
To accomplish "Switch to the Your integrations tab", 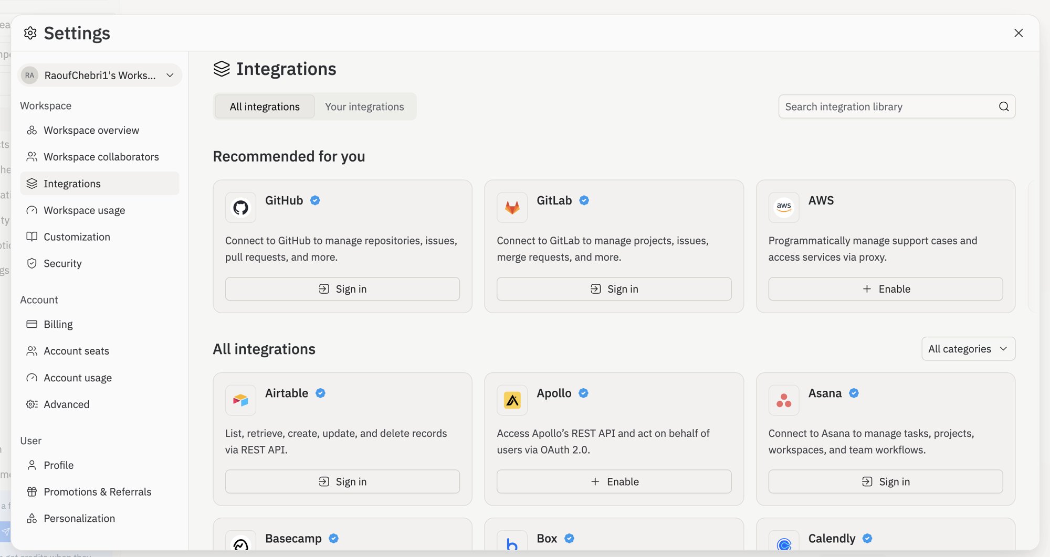I will pos(364,106).
